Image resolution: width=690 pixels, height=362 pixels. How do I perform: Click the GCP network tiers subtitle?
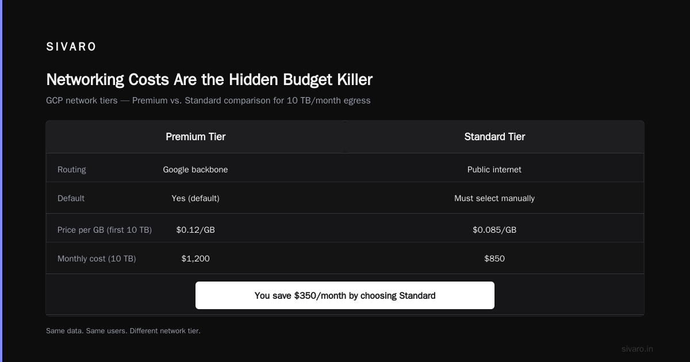[208, 101]
